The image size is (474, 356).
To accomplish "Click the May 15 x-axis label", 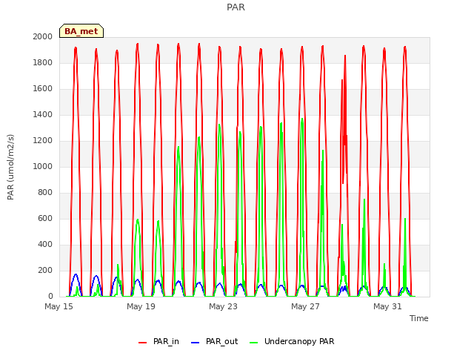I will point(59,306).
